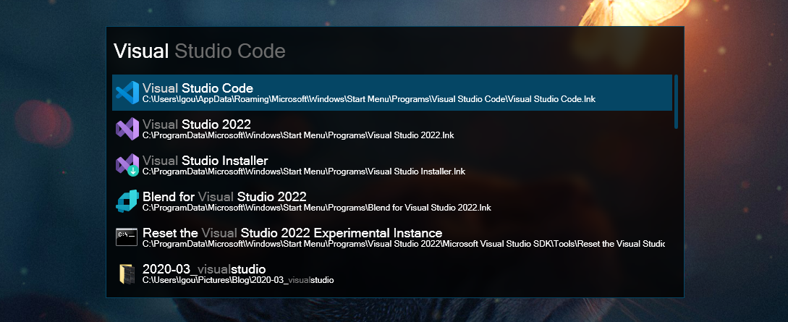Click in the search box showing Visual Studio Code
The width and height of the screenshot is (788, 322).
[x=394, y=51]
